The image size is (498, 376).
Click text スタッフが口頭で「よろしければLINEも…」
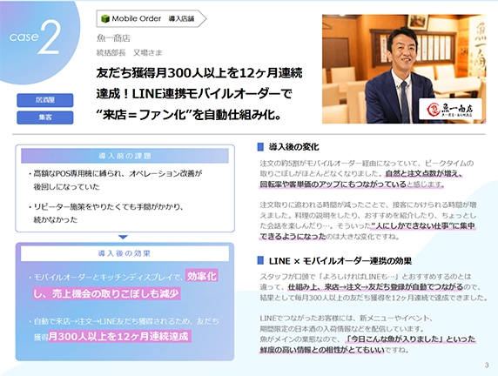coord(330,277)
